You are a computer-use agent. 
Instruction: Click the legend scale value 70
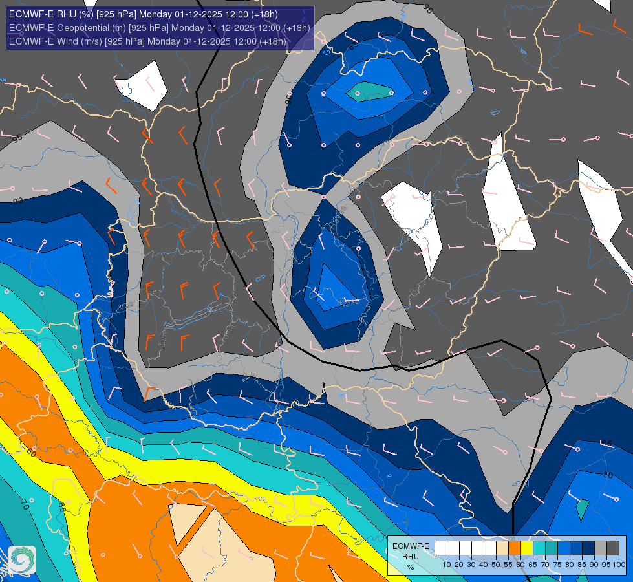click(x=545, y=565)
